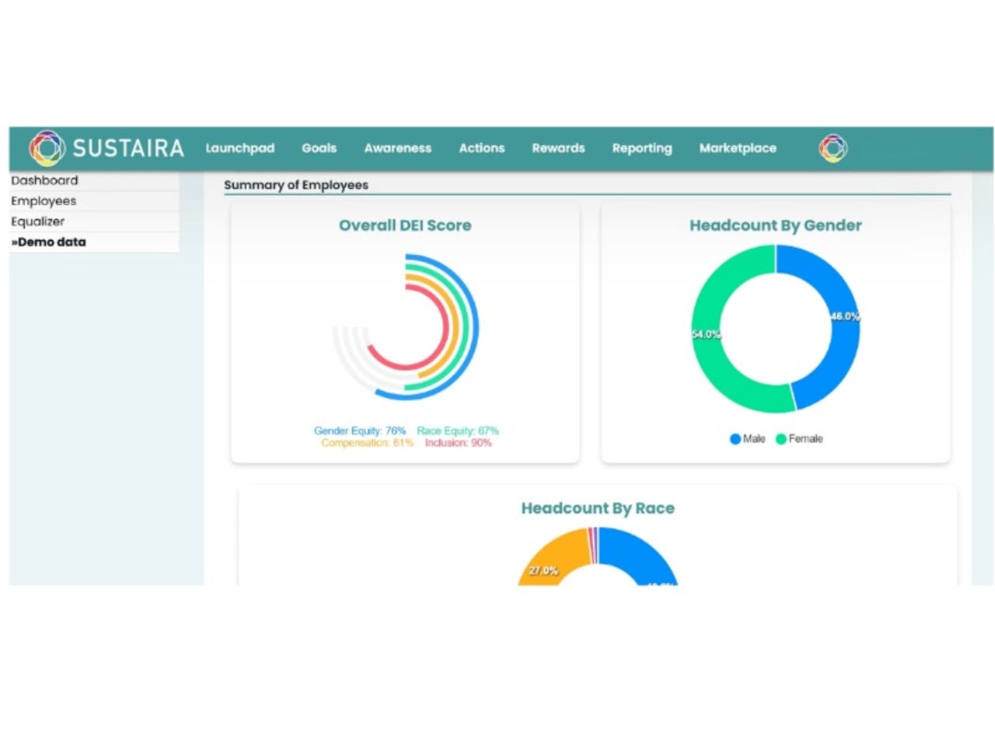Click the blue Male legend dot

click(x=735, y=439)
